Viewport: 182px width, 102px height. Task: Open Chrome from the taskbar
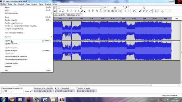tap(12, 99)
